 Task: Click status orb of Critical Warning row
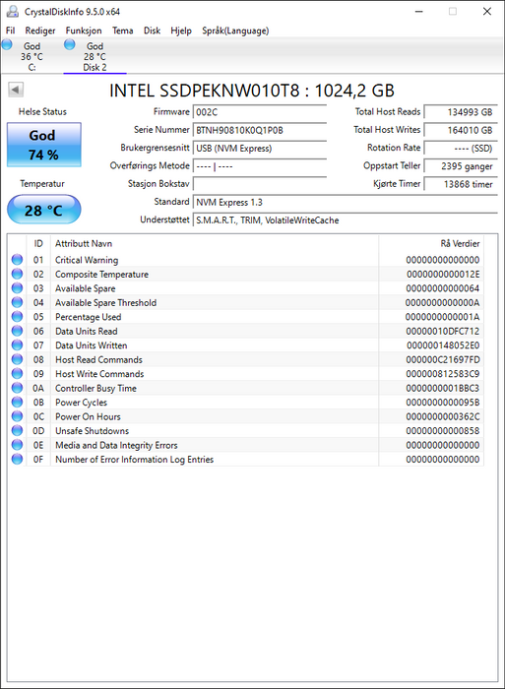pos(17,260)
